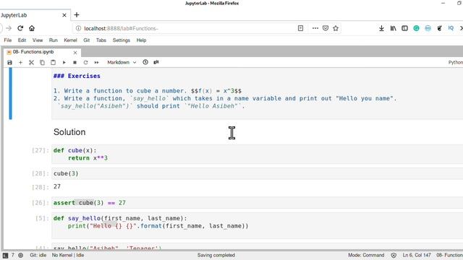Open the File menu
Image resolution: width=463 pixels, height=260 pixels.
pyautogui.click(x=8, y=40)
